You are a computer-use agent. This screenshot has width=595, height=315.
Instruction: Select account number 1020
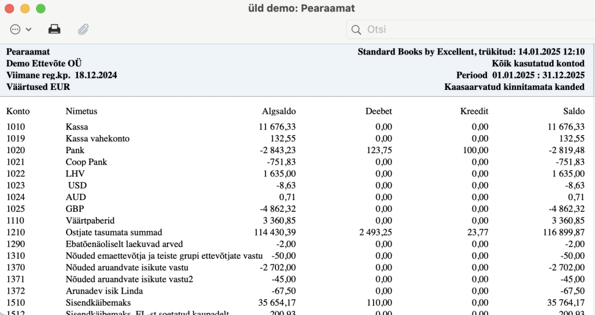(x=16, y=150)
